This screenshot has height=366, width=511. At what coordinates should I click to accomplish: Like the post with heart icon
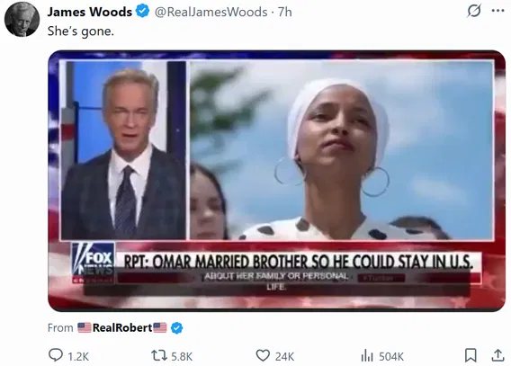[x=263, y=356]
